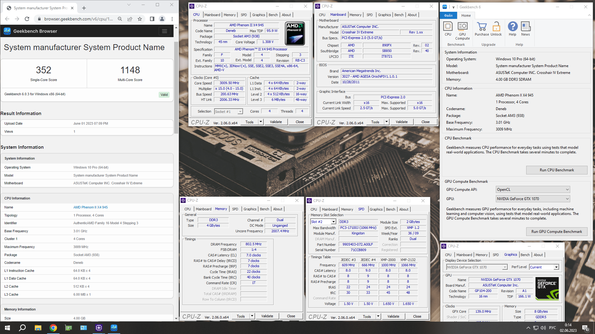
Task: Click Validate in CPU-Z SPD window
Action: click(393, 316)
